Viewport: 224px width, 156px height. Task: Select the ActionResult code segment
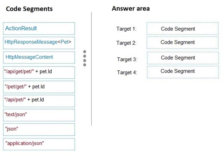click(x=39, y=29)
